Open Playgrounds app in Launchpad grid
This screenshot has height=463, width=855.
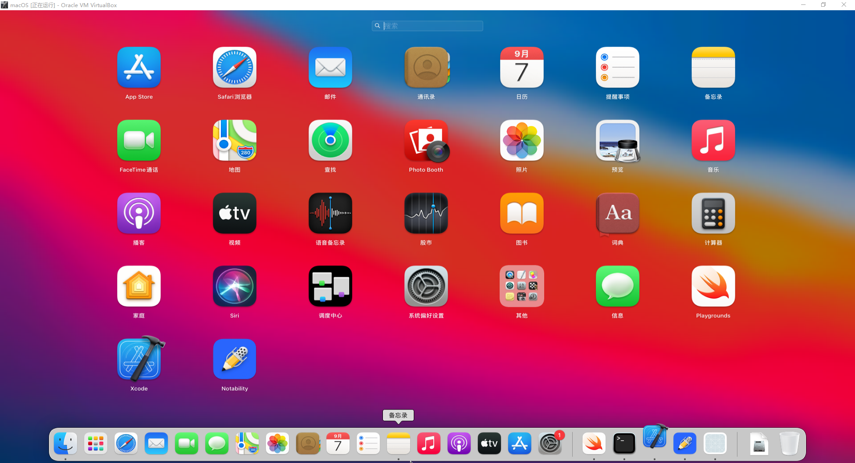coord(713,287)
